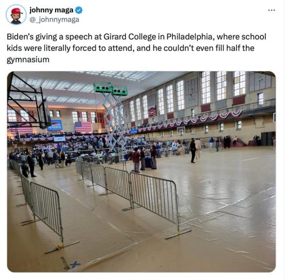Click the blue campaign banner on wall

point(55,126)
